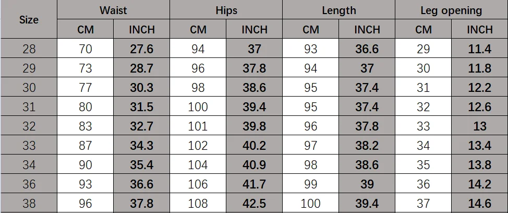The image size is (508, 213).
Task: Select leg opening CM value 29
Action: [423, 49]
